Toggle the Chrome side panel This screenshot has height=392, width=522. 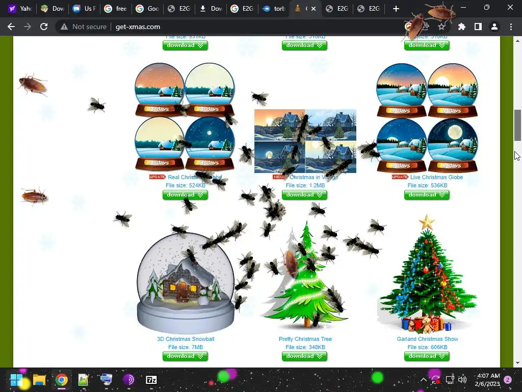click(x=478, y=27)
